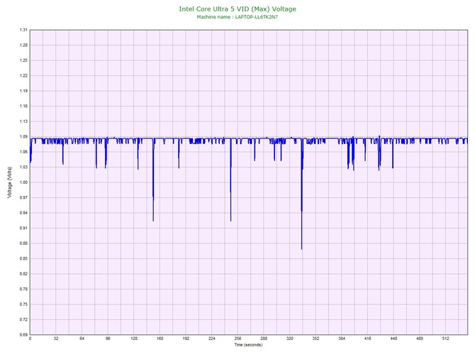Click the chart title "Intel Core Ultra 5 VID (Max) Voltage"
The width and height of the screenshot is (475, 357).
click(238, 9)
